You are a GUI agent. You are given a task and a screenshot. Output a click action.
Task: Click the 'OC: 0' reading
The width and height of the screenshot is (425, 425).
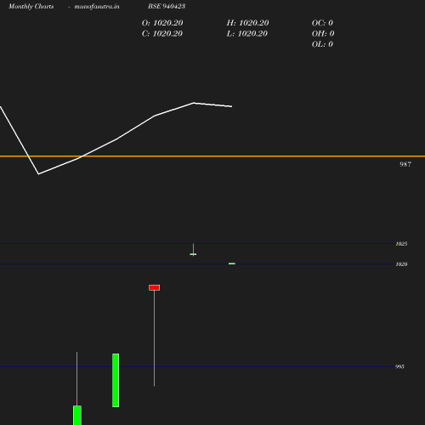click(x=322, y=23)
